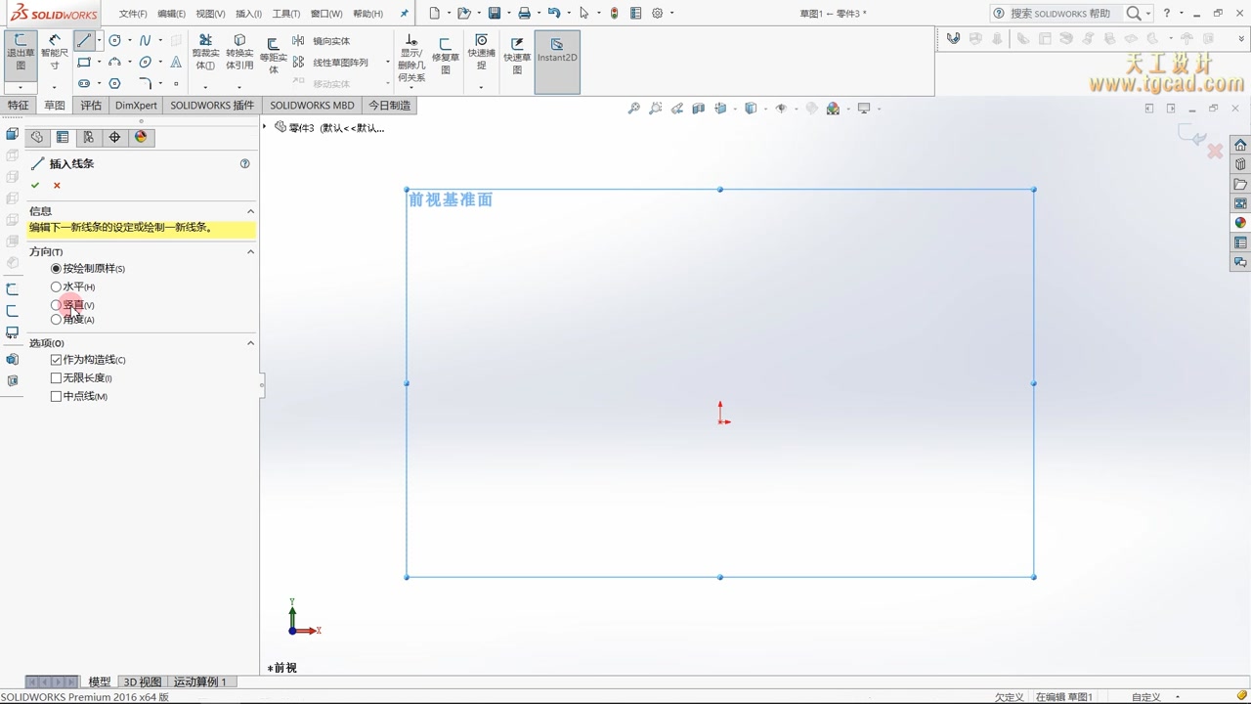This screenshot has height=704, width=1251.
Task: Click Offset Entities (等距实体) tool
Action: pos(273,56)
